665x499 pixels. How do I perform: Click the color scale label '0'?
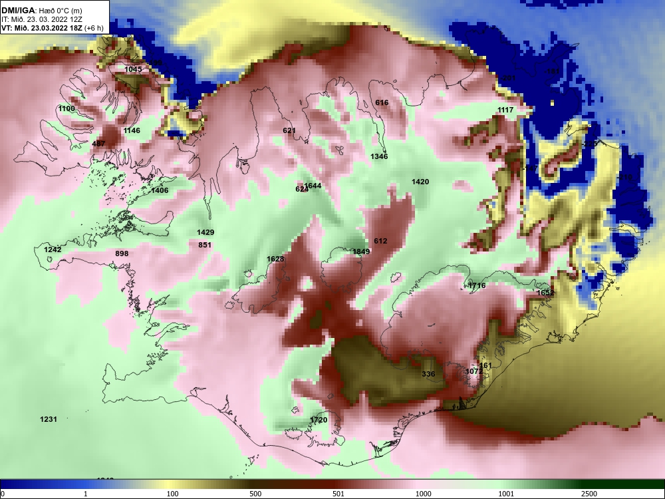click(3, 494)
